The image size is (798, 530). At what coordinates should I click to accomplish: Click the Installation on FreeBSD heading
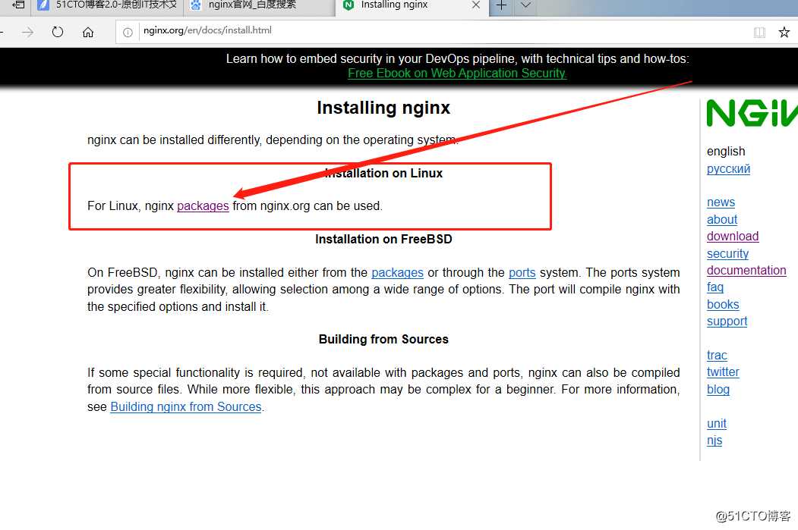[x=383, y=240]
